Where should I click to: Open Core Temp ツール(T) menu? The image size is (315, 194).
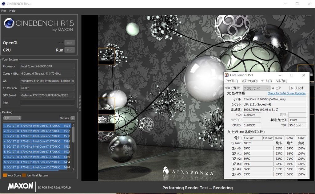pos(266,81)
